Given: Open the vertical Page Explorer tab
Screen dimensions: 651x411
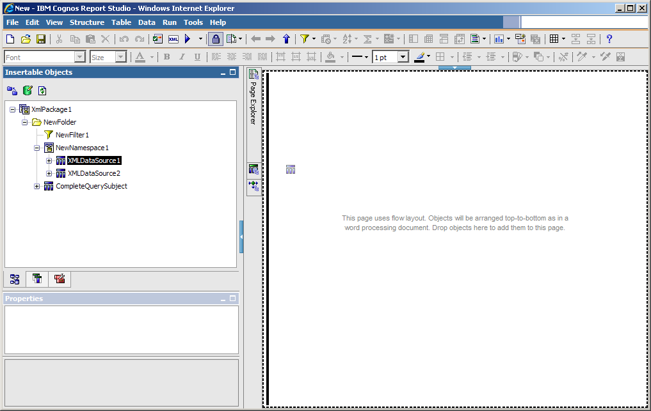Looking at the screenshot, I should (253, 96).
